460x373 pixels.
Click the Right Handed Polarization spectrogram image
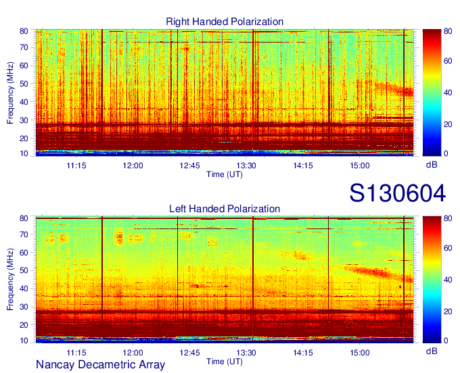pyautogui.click(x=225, y=93)
